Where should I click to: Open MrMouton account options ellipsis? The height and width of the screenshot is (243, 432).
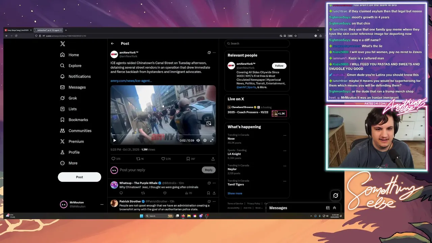[x=102, y=204]
